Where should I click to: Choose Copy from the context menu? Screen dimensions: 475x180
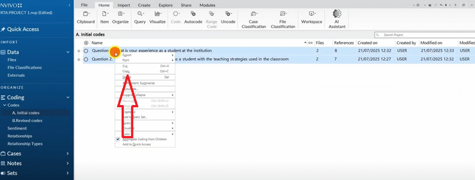145,71
